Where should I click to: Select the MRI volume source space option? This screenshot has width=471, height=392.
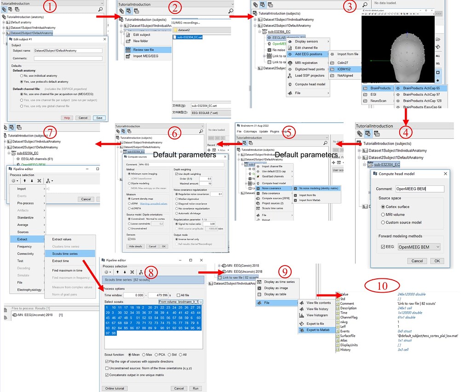383,214
